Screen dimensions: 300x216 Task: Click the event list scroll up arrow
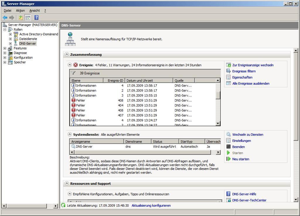coord(218,80)
